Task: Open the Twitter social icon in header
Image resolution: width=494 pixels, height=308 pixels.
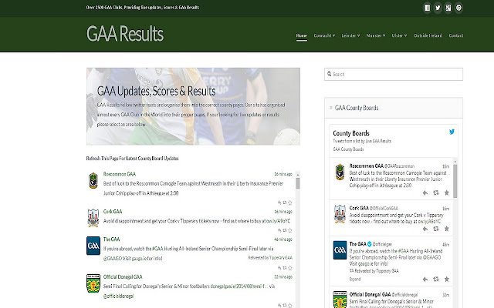Action: 438,8
